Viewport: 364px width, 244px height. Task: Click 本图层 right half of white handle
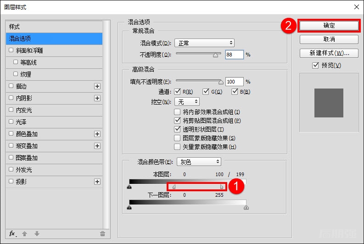click(x=222, y=187)
